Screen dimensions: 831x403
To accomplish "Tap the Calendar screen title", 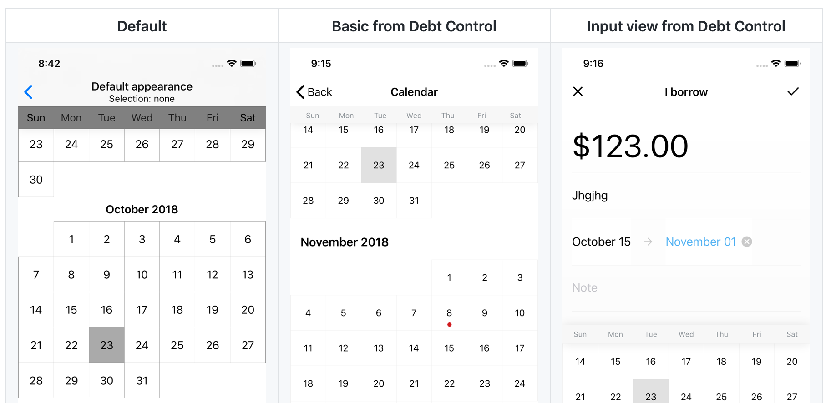I will [x=414, y=92].
